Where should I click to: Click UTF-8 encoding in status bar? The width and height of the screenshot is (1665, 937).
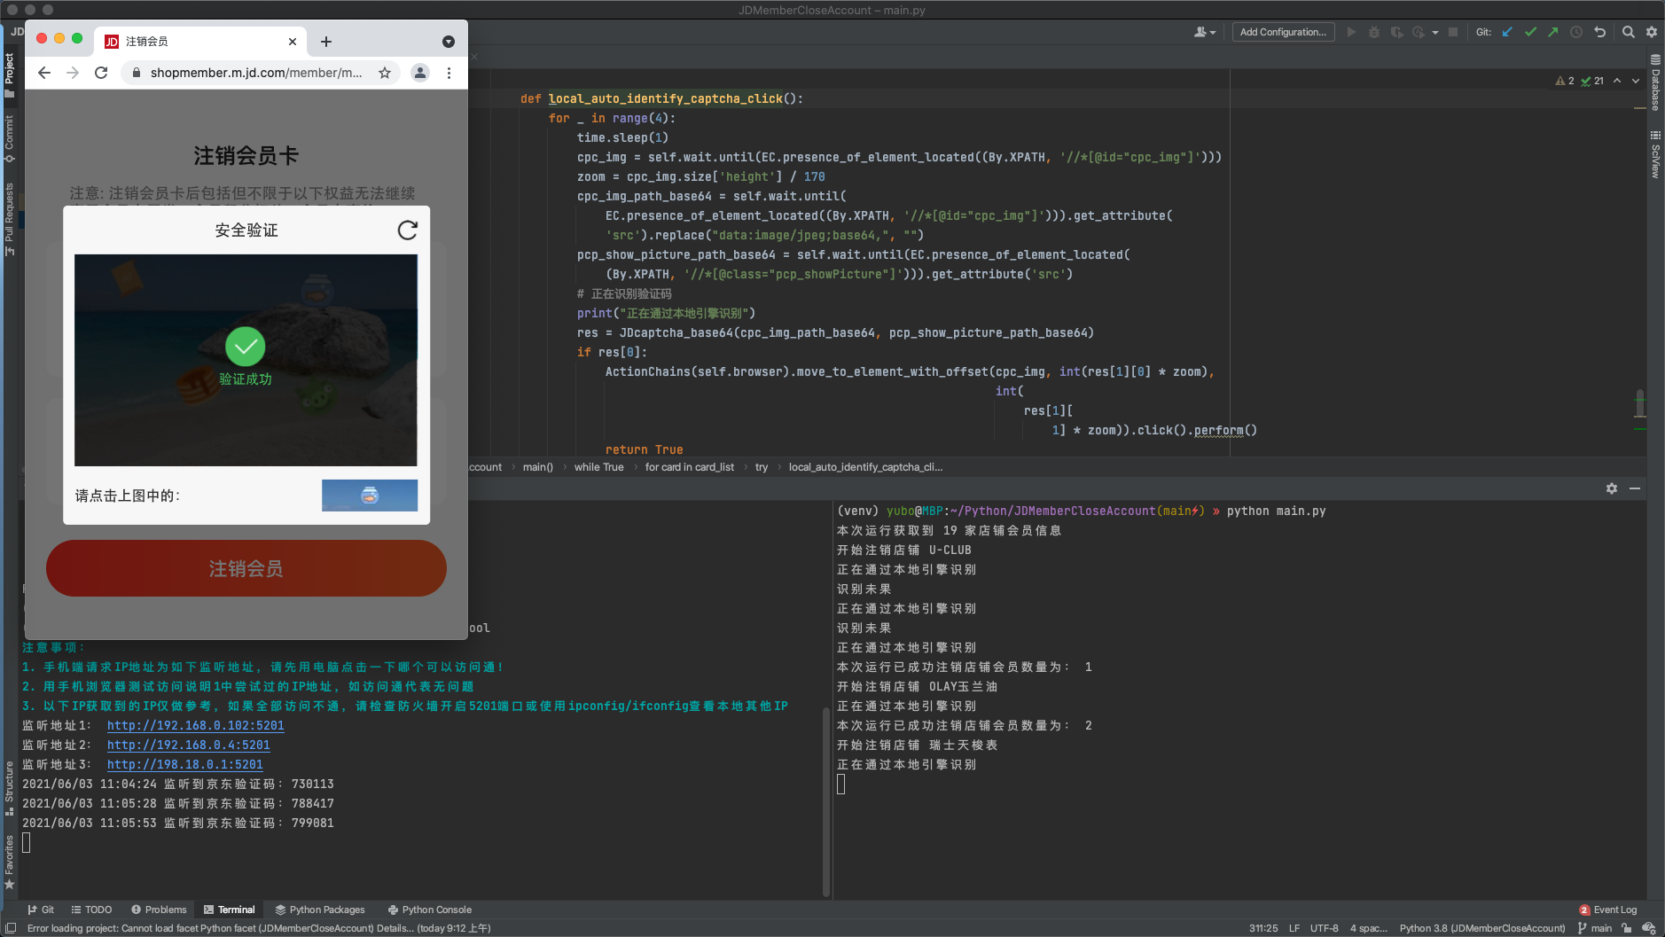point(1325,928)
